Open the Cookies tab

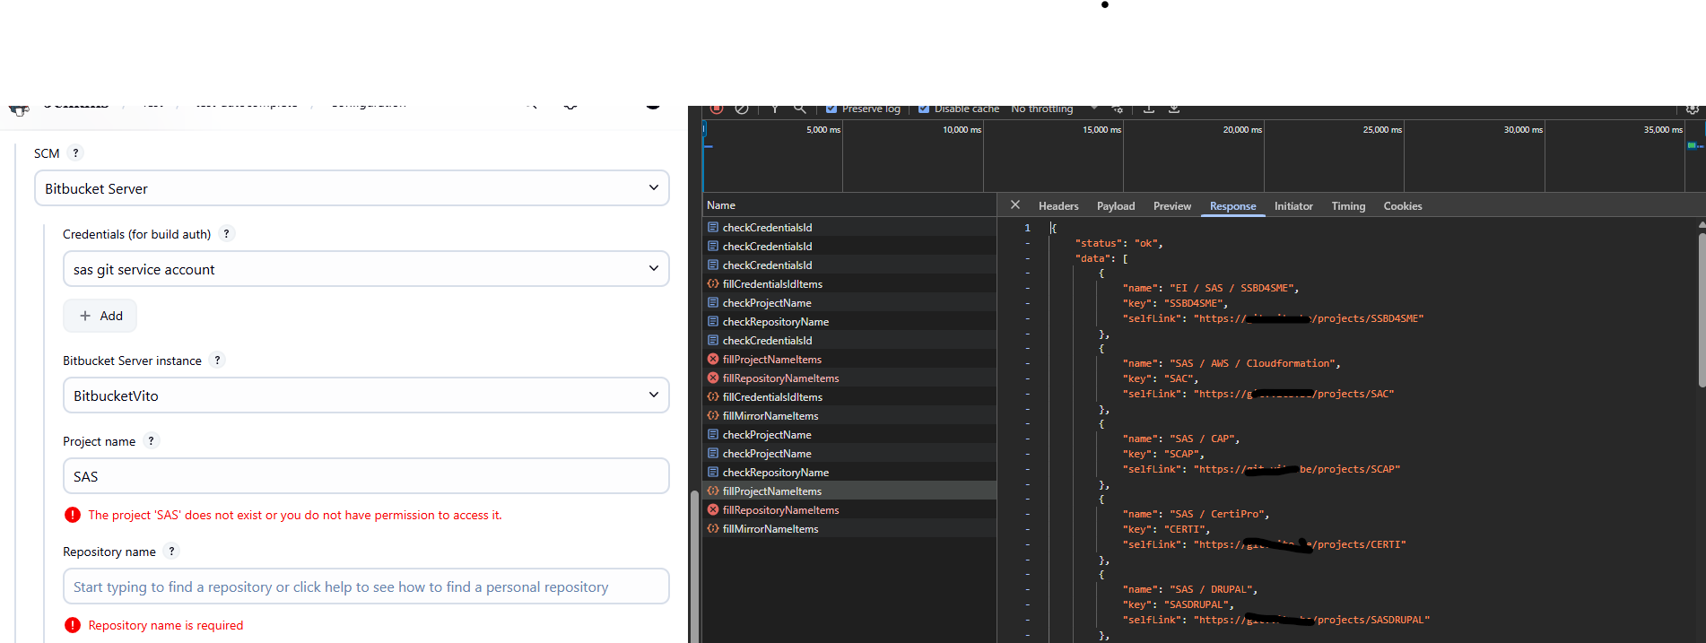point(1403,206)
